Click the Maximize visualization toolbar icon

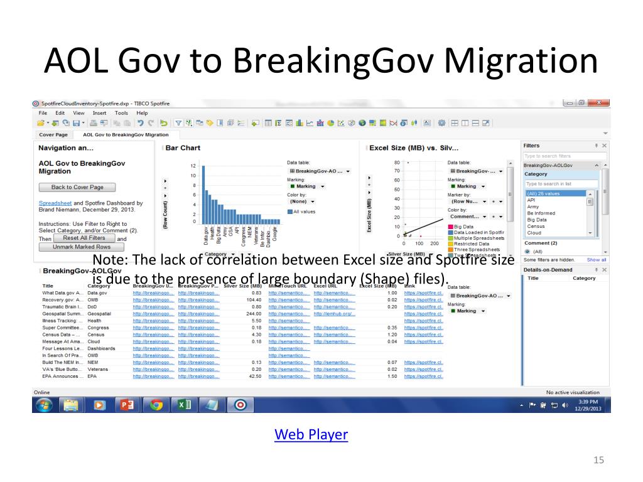pyautogui.click(x=485, y=123)
